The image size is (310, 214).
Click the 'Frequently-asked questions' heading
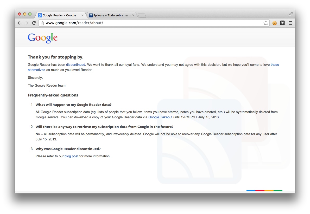pos(53,95)
